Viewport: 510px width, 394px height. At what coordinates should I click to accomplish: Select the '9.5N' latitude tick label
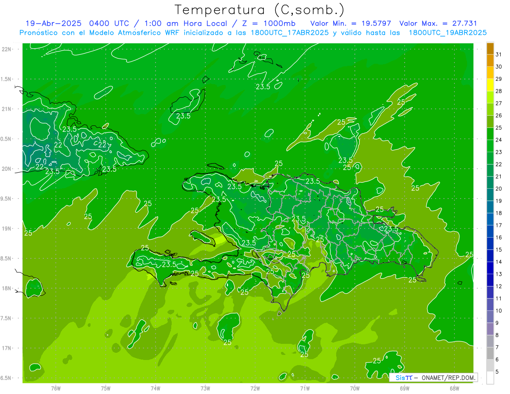pos(6,198)
